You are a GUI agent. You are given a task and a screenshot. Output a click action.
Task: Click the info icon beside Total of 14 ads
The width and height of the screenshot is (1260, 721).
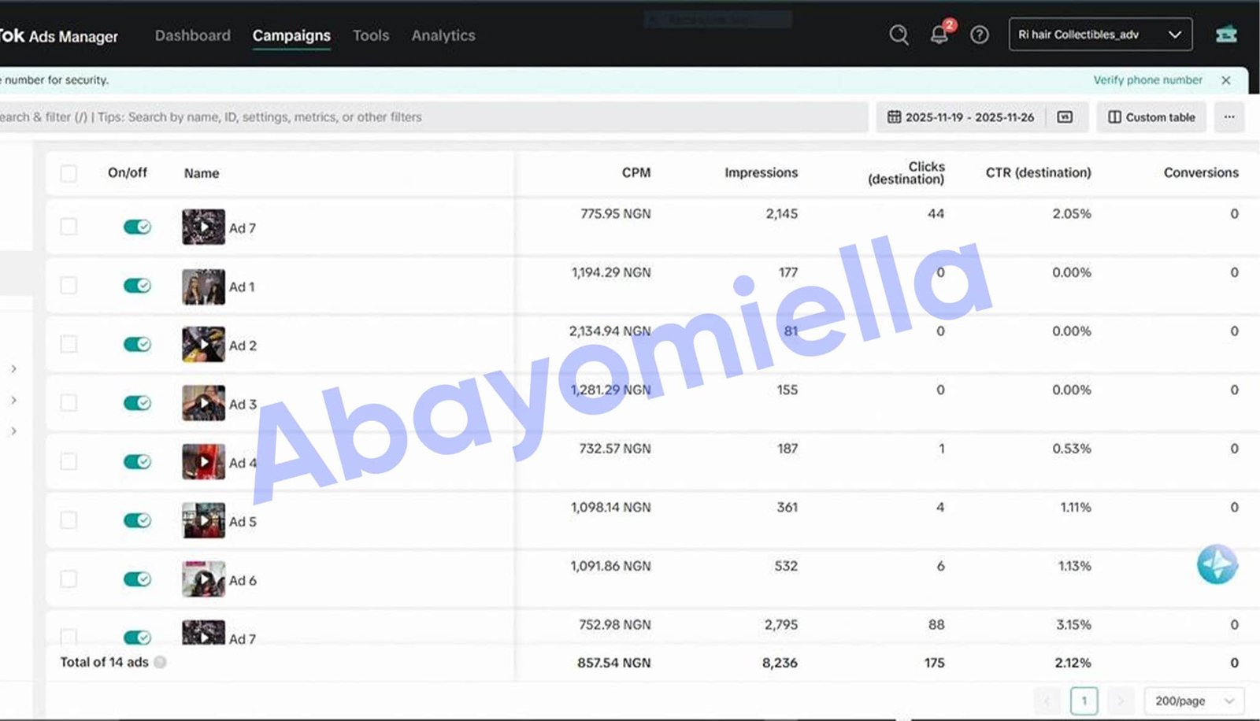(x=160, y=663)
